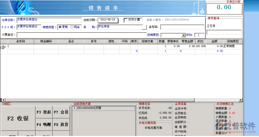Click the 价格调整方案 label
The width and height of the screenshot is (259, 137).
point(154,128)
